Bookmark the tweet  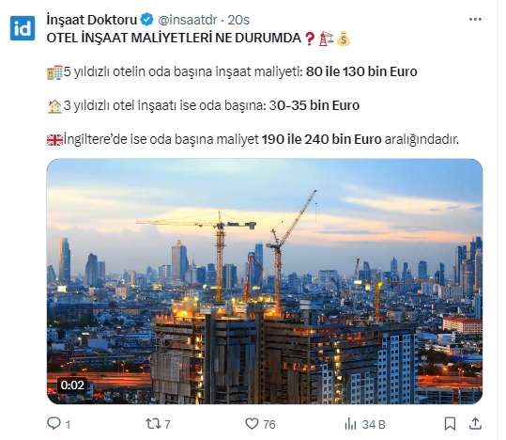click(x=450, y=423)
